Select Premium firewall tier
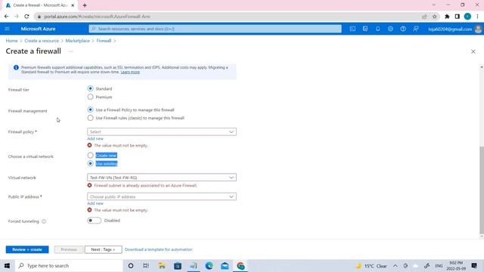 [x=90, y=97]
